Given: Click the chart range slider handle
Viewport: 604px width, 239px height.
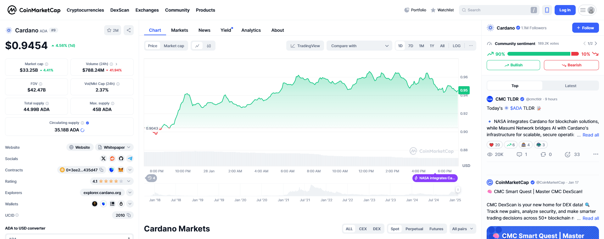Looking at the screenshot, I should pos(458,190).
